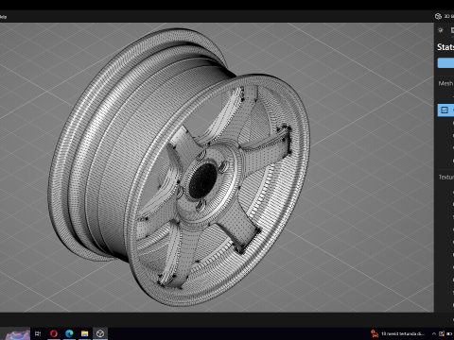
Task: Click the battery icon in system tray
Action: point(449,333)
